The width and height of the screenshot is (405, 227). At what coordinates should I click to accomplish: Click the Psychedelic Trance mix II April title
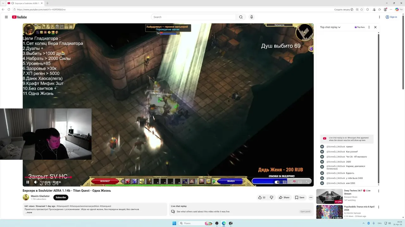pos(359,208)
